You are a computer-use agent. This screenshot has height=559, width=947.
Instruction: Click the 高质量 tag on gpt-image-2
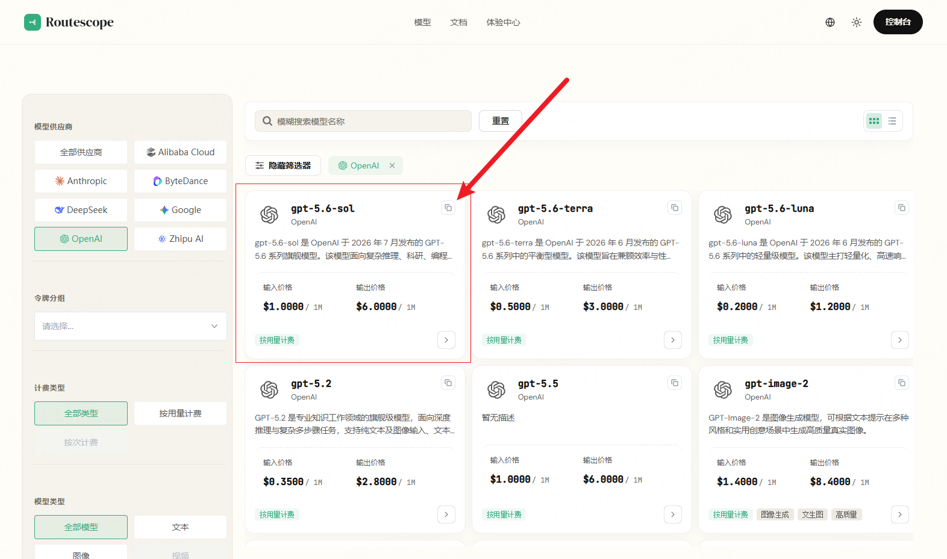tap(846, 514)
